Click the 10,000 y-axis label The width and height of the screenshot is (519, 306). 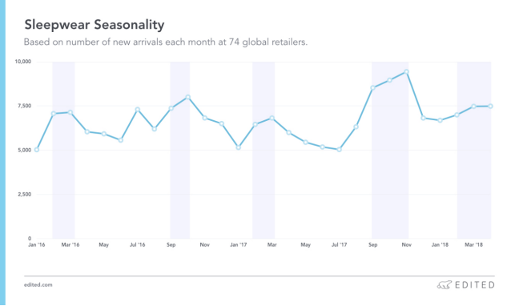(x=23, y=62)
